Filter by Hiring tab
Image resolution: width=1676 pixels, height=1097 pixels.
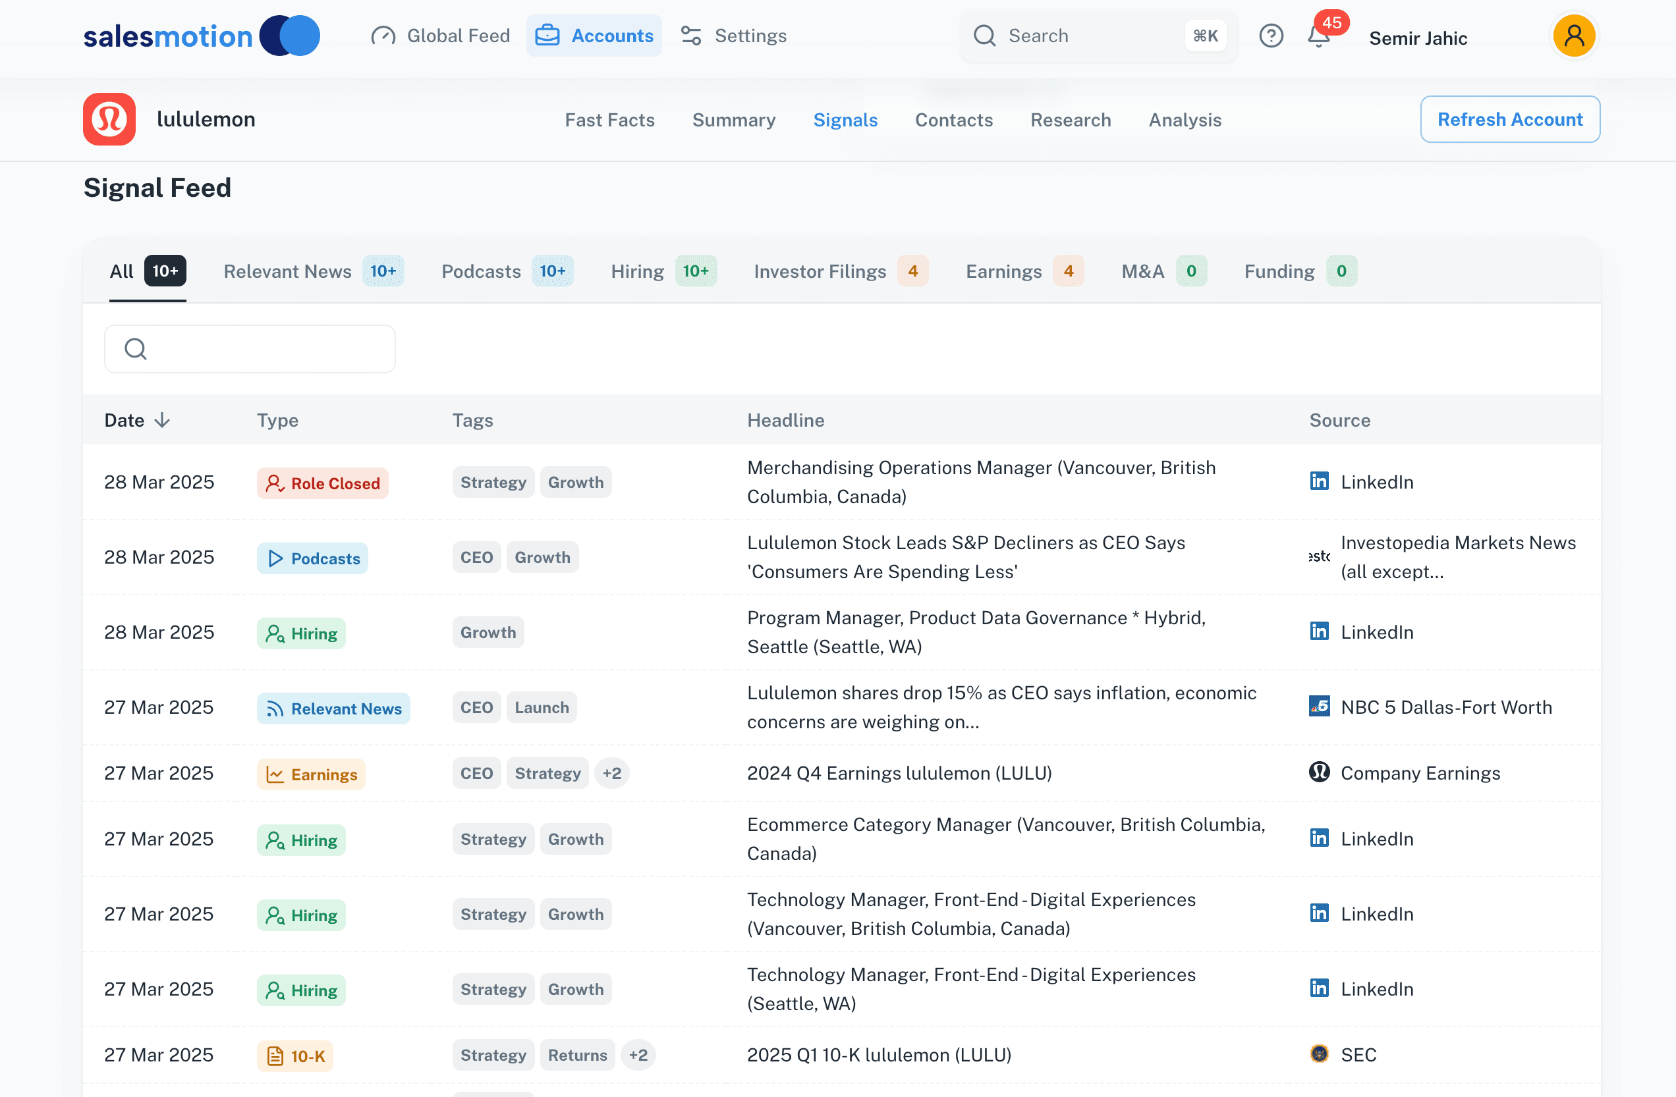pos(663,271)
